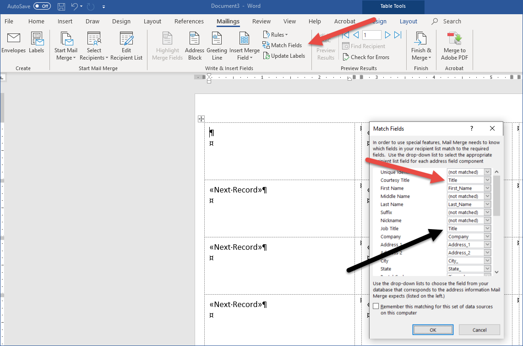
Task: Click Update Labels
Action: click(x=284, y=56)
